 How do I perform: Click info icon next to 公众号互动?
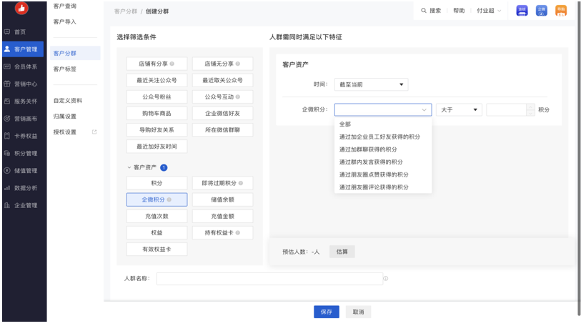pos(238,97)
